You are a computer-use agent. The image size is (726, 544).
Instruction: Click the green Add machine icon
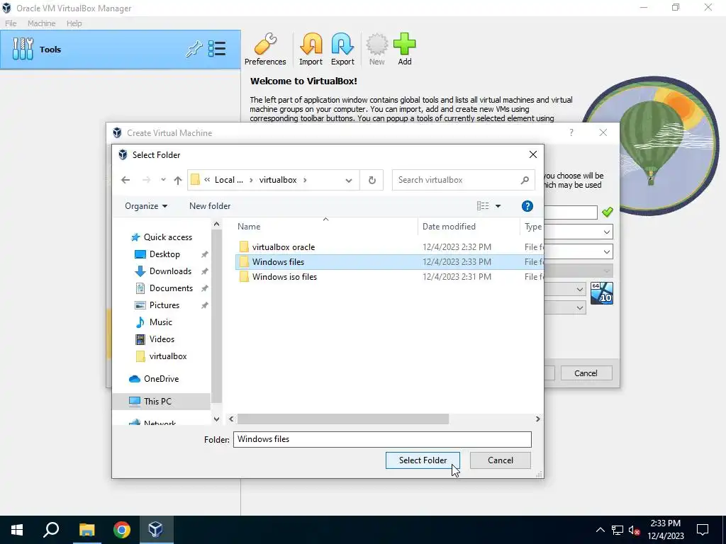tap(405, 49)
